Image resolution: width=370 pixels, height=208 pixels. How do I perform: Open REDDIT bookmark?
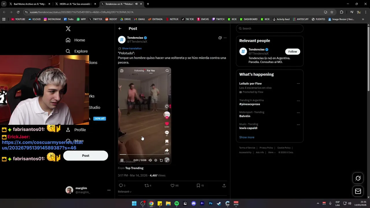tap(111, 19)
